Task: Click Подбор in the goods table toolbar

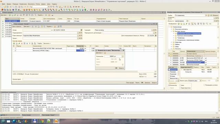Action: (40, 43)
